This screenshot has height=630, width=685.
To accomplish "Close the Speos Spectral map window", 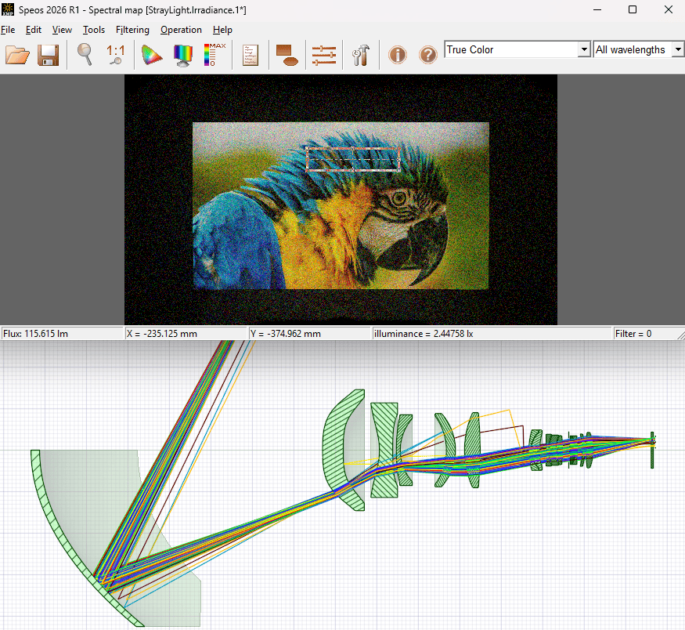I will (x=668, y=9).
